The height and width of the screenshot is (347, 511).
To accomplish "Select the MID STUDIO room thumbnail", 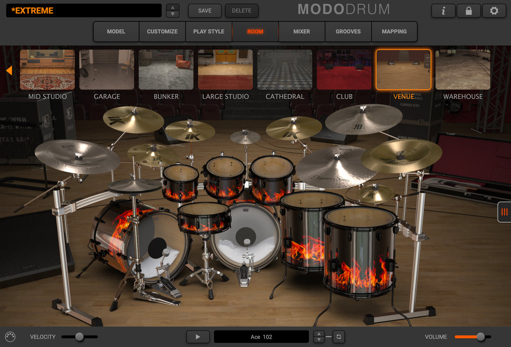I will tap(47, 70).
